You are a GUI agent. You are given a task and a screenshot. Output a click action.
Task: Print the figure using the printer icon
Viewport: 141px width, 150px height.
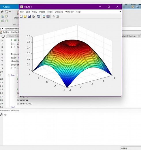click(x=33, y=16)
